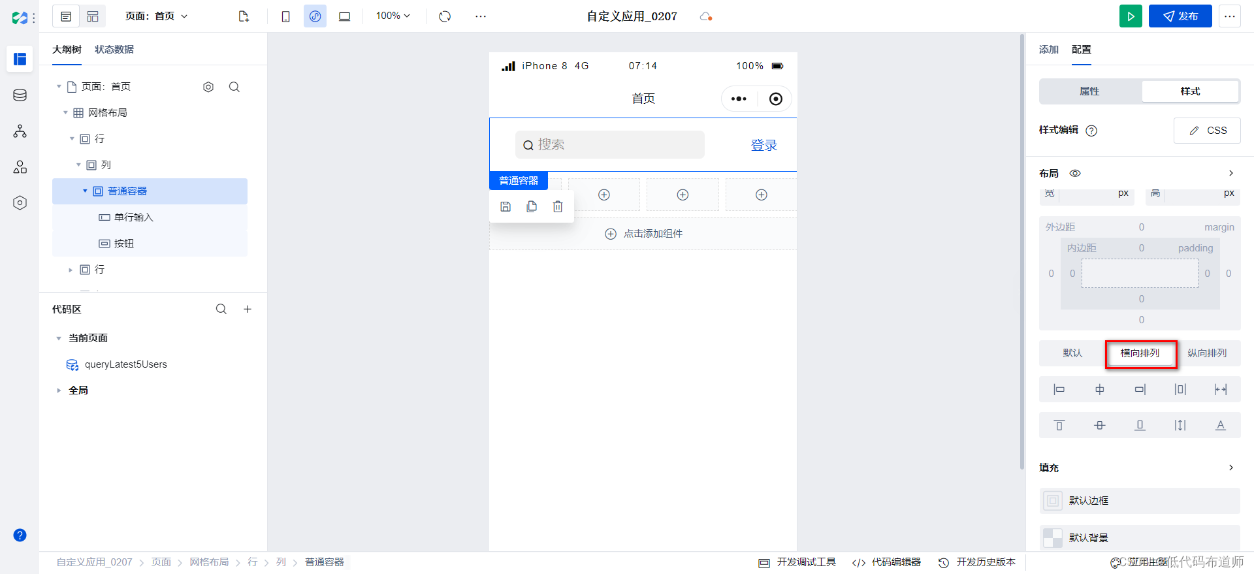This screenshot has height=574, width=1254.
Task: Toggle the layout section eye visibility
Action: pos(1075,173)
